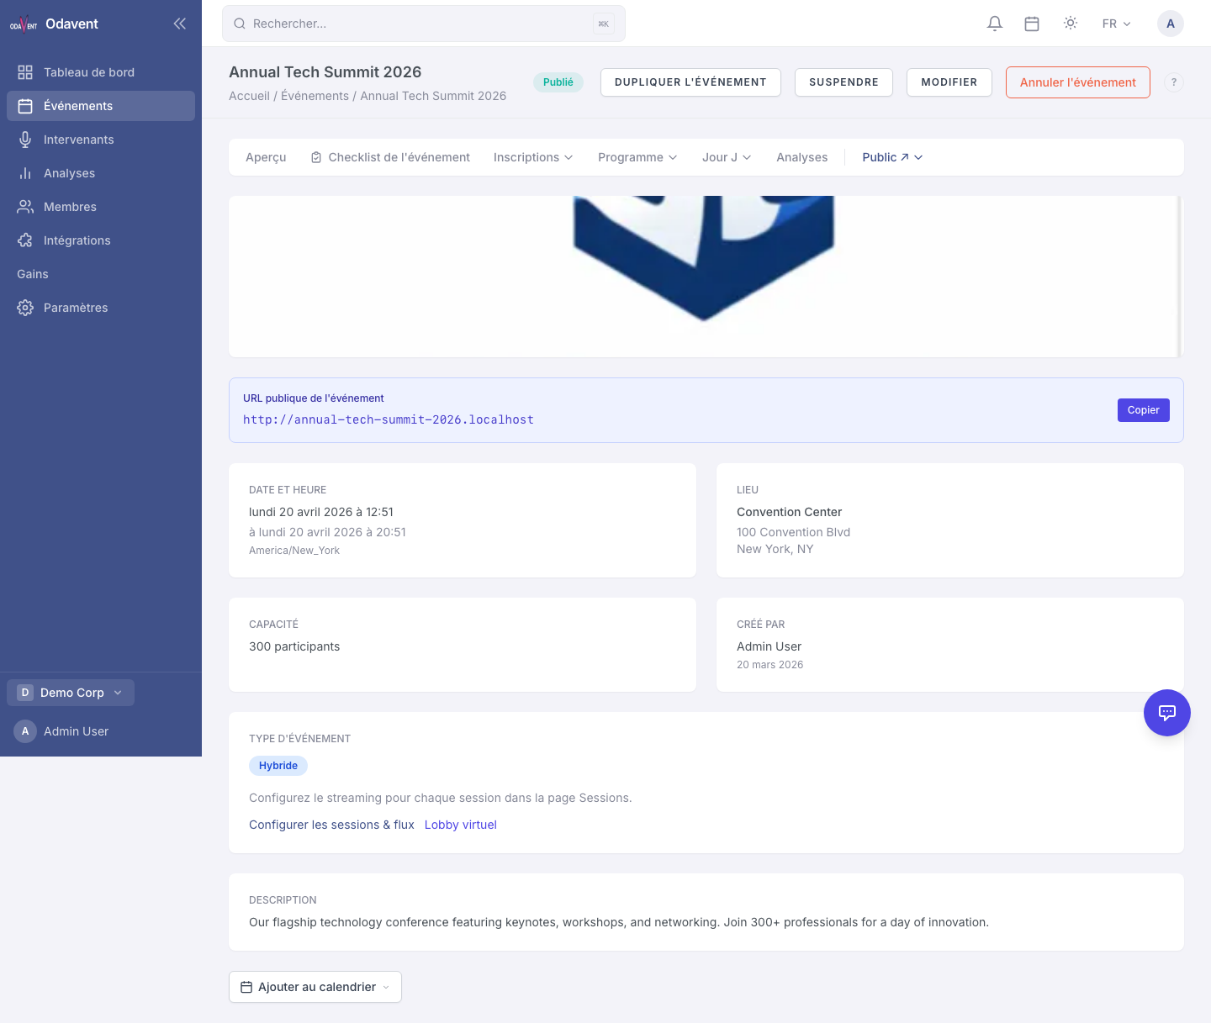
Task: Click the Suspendre button
Action: [x=843, y=82]
